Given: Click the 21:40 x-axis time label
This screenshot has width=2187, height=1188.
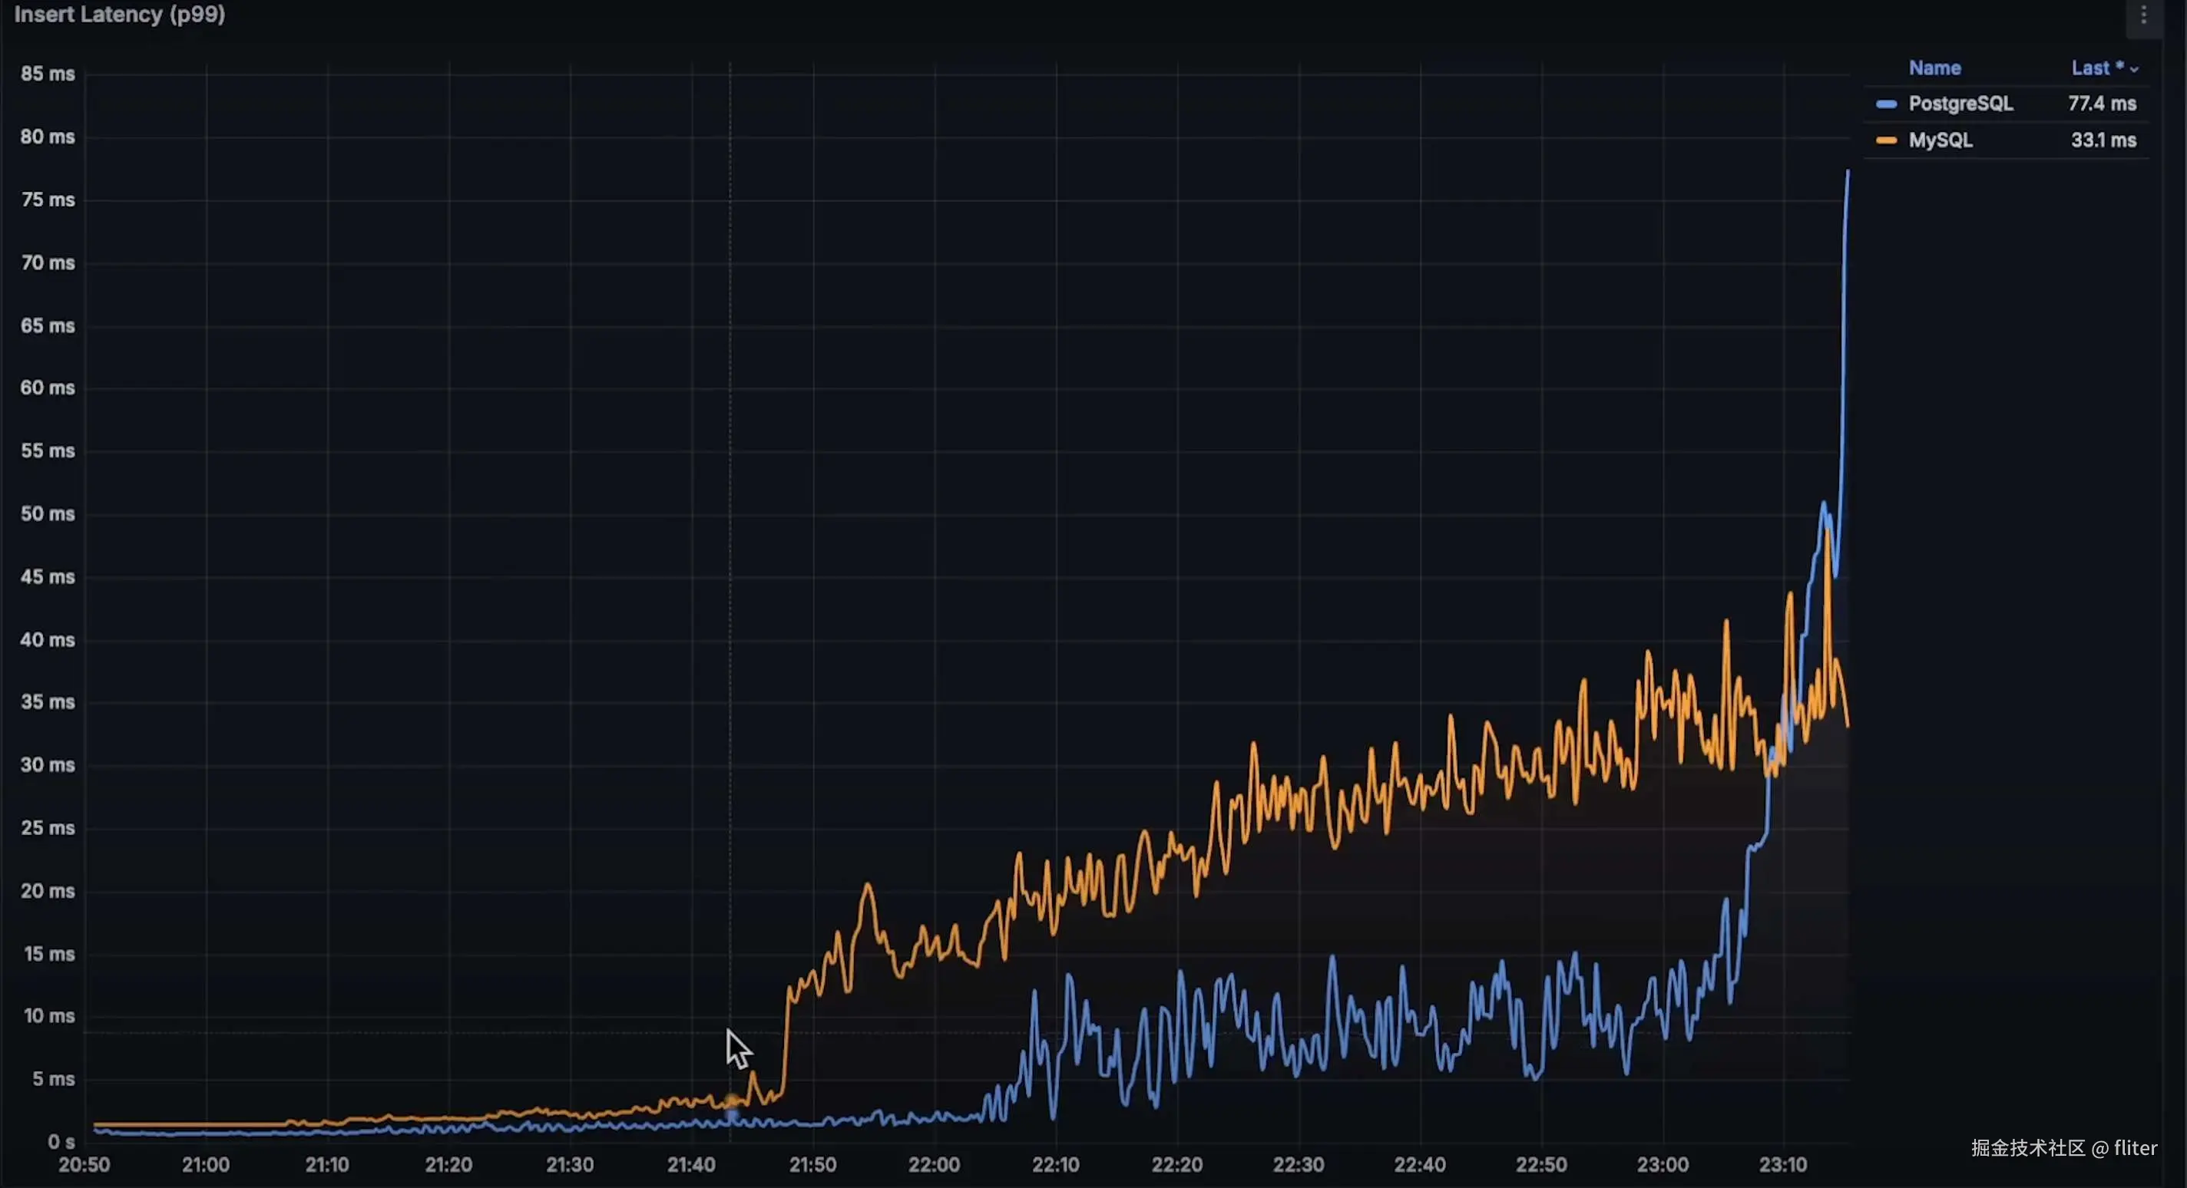Looking at the screenshot, I should [x=691, y=1165].
